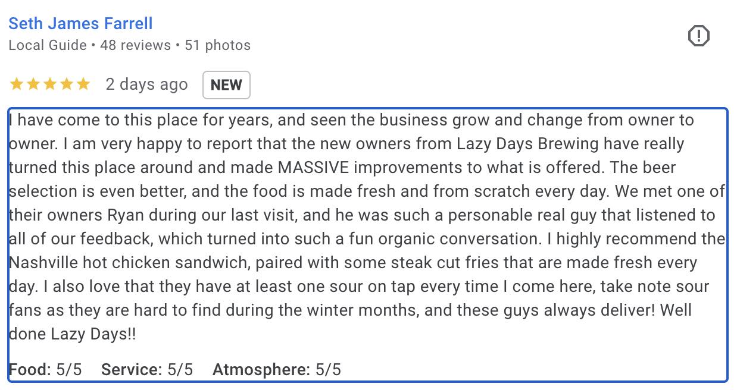Viewport: 737px width, 390px height.
Task: Click the closing 'done Lazy Days!!' text
Action: click(72, 334)
